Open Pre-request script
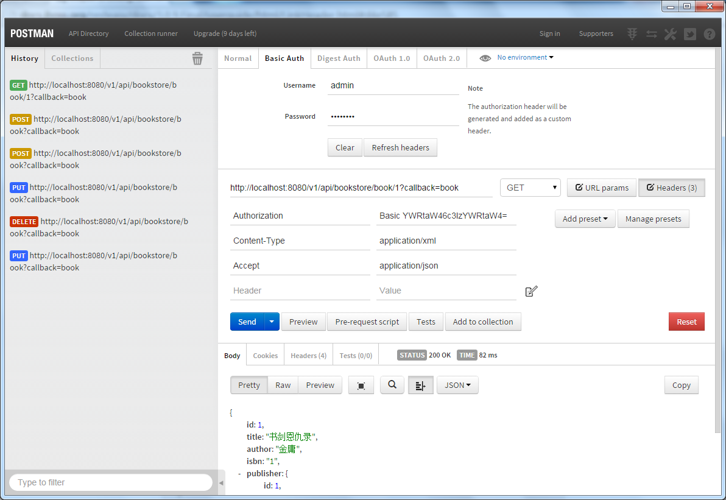The width and height of the screenshot is (726, 500). (x=367, y=322)
